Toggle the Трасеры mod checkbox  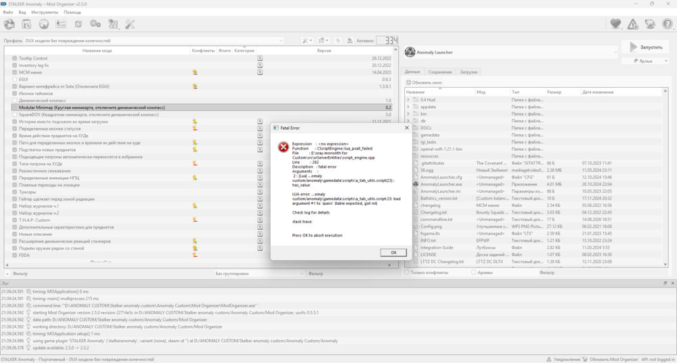[x=15, y=192]
